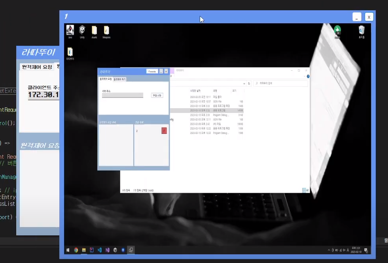The width and height of the screenshot is (388, 263).
Task: Click the red delete icon in the 연결 목록 panel
Action: pos(164,130)
